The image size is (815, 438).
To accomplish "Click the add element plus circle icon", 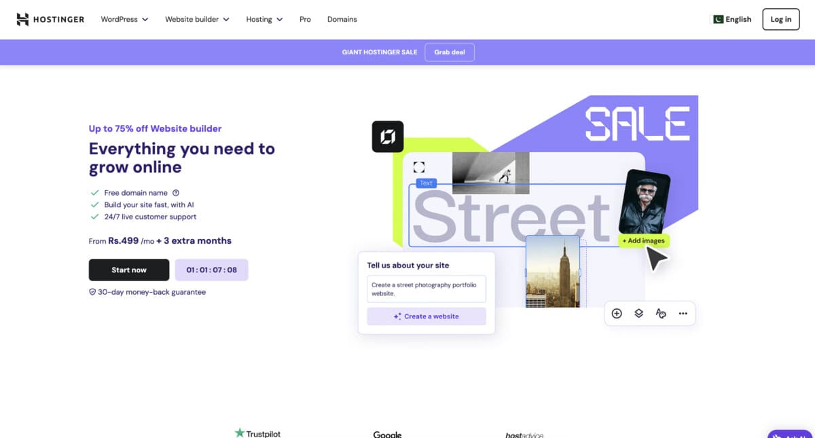I will coord(617,313).
